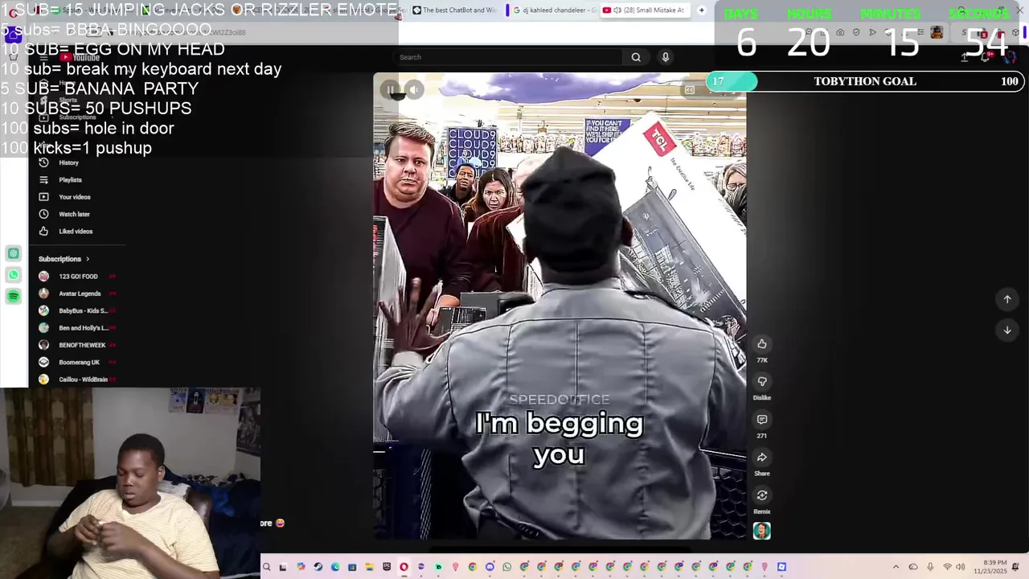1029x579 pixels.
Task: Open YouTube notifications bell
Action: click(986, 57)
